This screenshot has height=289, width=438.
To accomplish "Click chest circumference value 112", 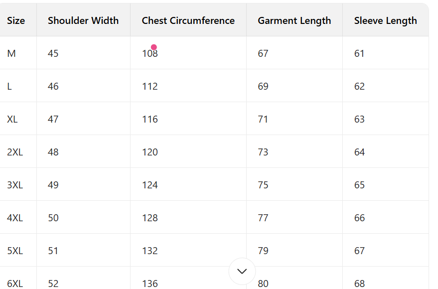I will (149, 86).
